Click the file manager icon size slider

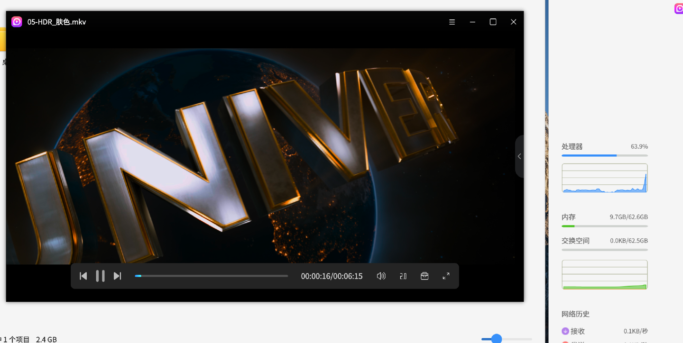coord(497,338)
